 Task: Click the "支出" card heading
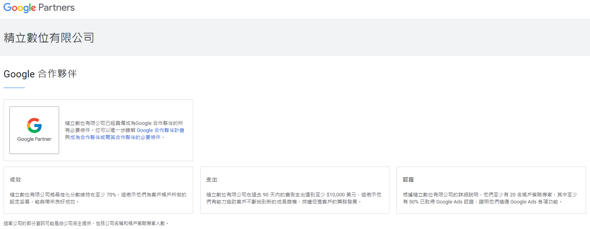tap(212, 180)
